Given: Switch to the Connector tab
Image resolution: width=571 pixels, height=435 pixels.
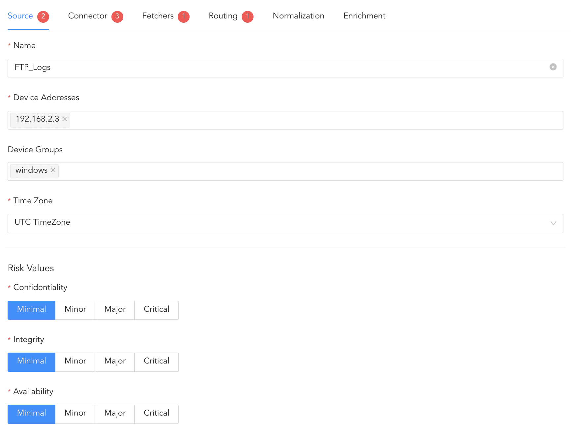Looking at the screenshot, I should [x=88, y=16].
